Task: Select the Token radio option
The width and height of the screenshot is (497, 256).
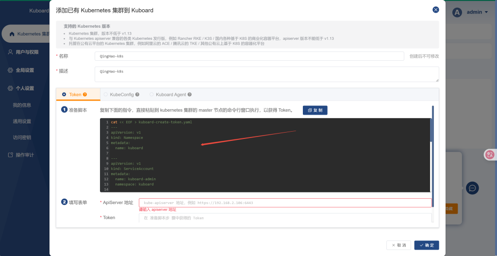Action: pyautogui.click(x=64, y=95)
